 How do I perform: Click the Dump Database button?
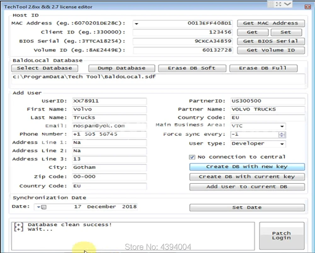click(x=122, y=68)
